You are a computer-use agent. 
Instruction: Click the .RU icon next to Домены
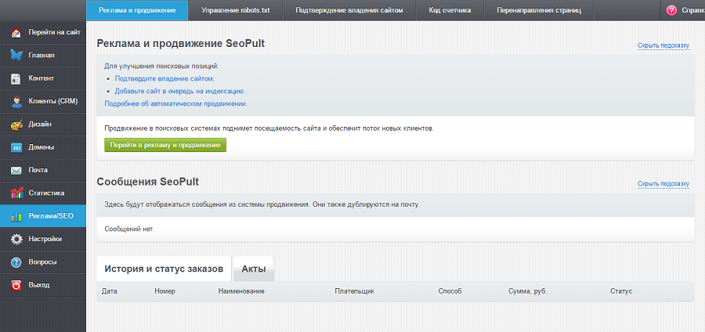click(x=16, y=147)
